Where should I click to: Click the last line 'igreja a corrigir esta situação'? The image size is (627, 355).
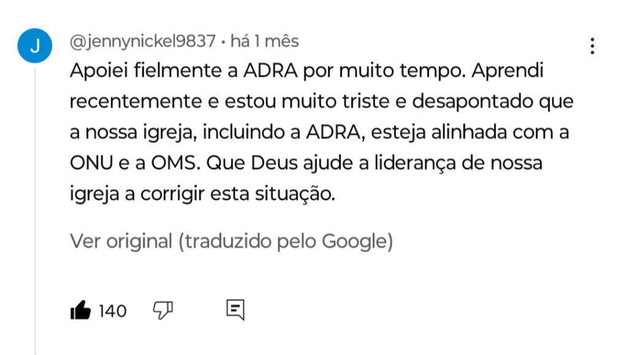click(x=203, y=194)
